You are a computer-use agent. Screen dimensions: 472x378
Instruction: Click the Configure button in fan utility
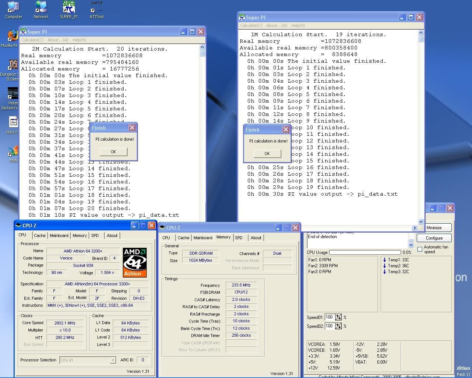pyautogui.click(x=434, y=238)
